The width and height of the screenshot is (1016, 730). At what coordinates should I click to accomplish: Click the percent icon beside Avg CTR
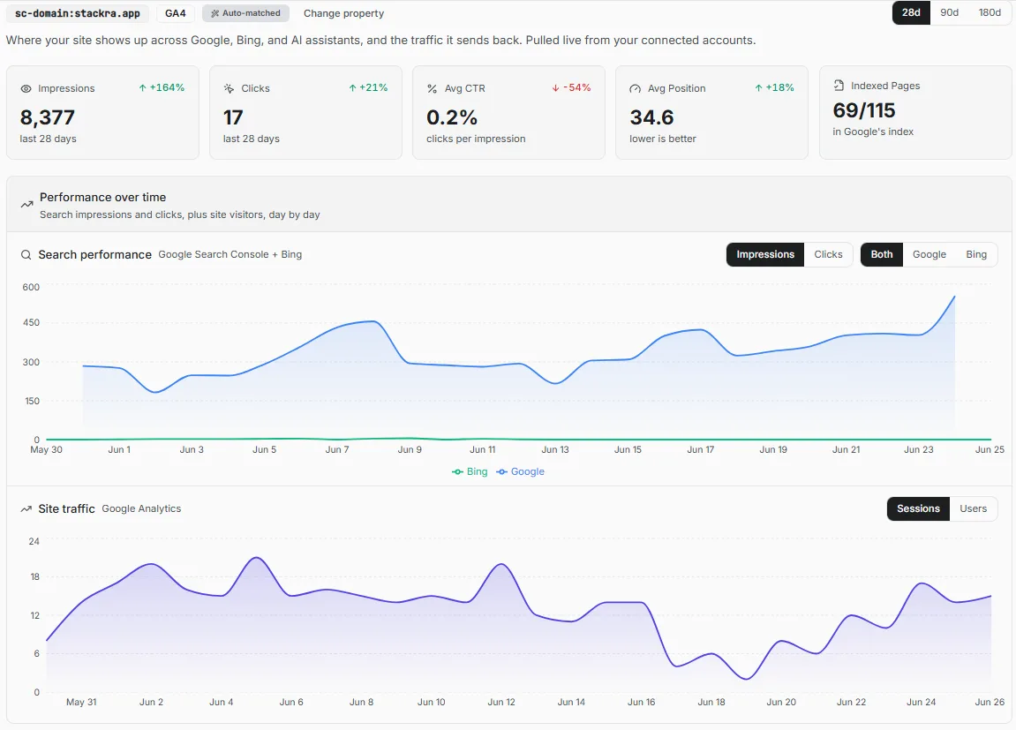tap(433, 89)
